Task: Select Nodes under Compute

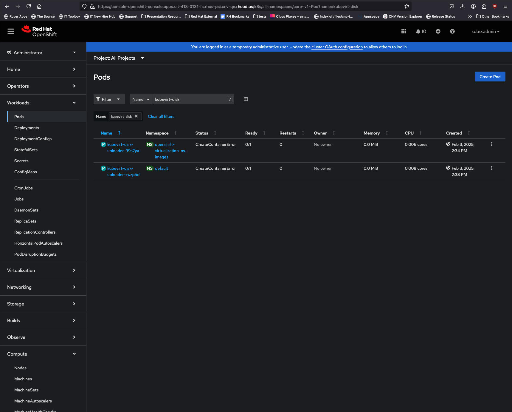Action: pyautogui.click(x=20, y=368)
